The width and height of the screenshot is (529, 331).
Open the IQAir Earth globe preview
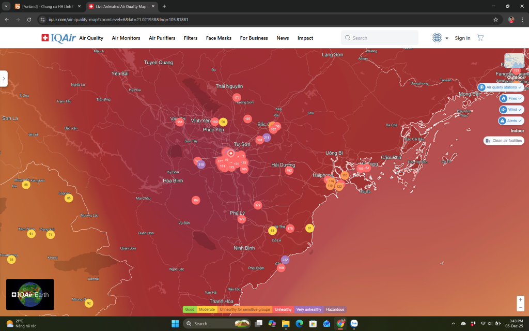[x=29, y=294]
